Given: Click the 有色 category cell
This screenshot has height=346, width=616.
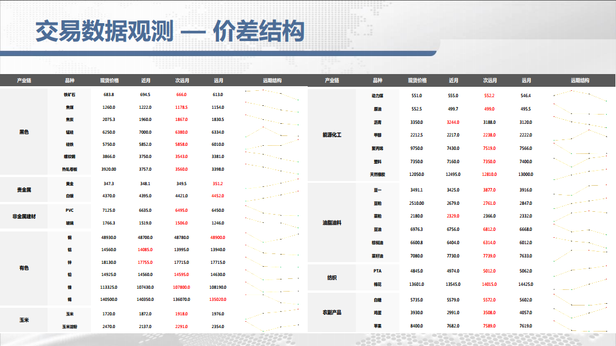Looking at the screenshot, I should (24, 268).
